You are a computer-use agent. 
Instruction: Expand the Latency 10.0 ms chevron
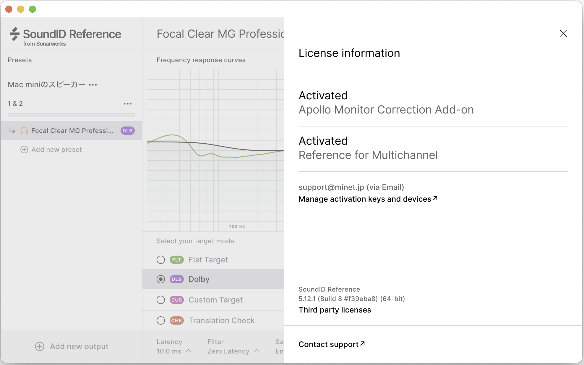click(189, 351)
